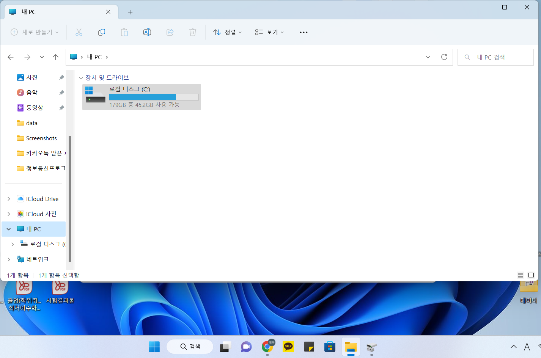Expand 로컬 디스크 node in navigation pane

click(x=13, y=244)
